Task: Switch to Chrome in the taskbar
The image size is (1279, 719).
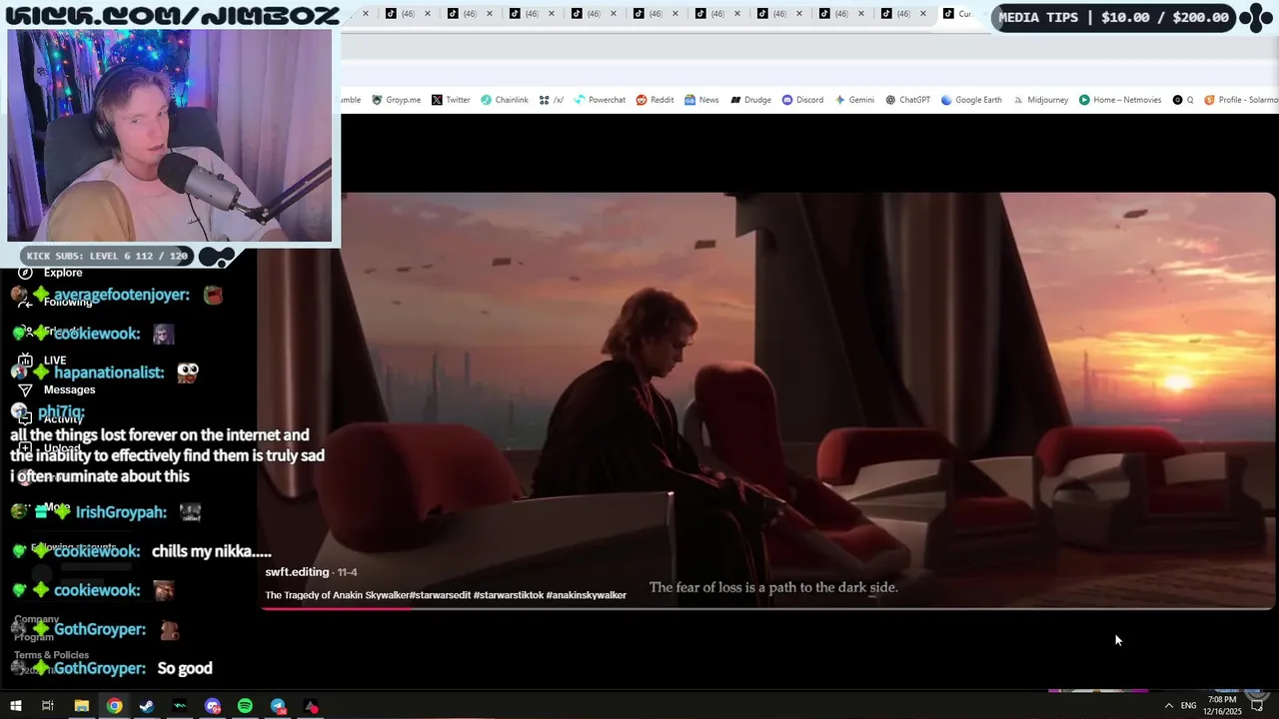Action: tap(115, 706)
